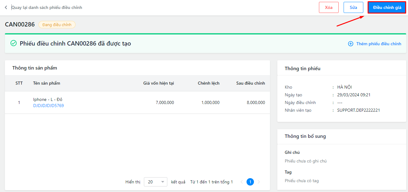The width and height of the screenshot is (408, 192).
Task: Click the plus circle icon for adding a slip
Action: point(351,44)
